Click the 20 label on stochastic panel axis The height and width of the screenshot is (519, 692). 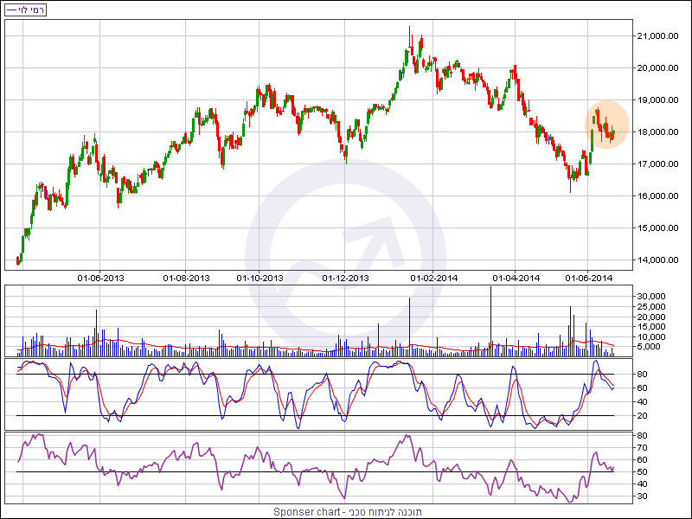point(642,416)
